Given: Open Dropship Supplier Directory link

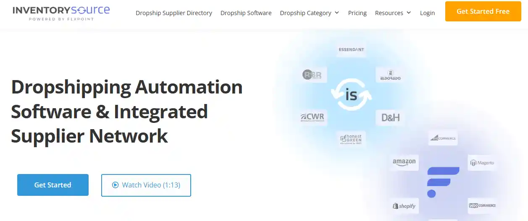Looking at the screenshot, I should [174, 13].
